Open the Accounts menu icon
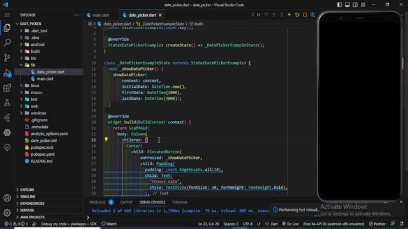Viewport: 408px width, 229px height. click(x=7, y=198)
